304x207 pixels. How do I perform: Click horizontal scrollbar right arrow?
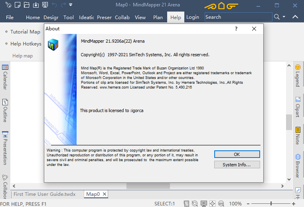pyautogui.click(x=282, y=186)
